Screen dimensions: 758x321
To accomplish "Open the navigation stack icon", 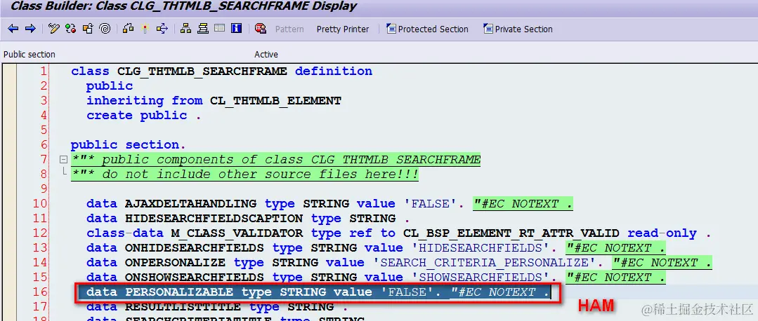I will pyautogui.click(x=203, y=29).
